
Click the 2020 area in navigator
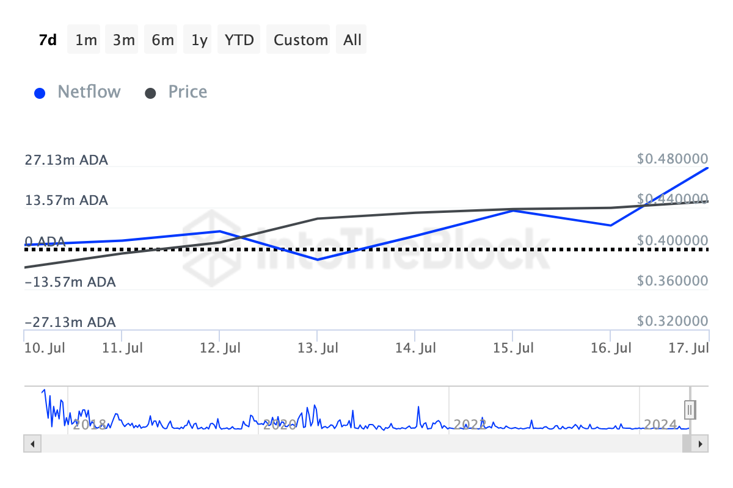pyautogui.click(x=280, y=424)
